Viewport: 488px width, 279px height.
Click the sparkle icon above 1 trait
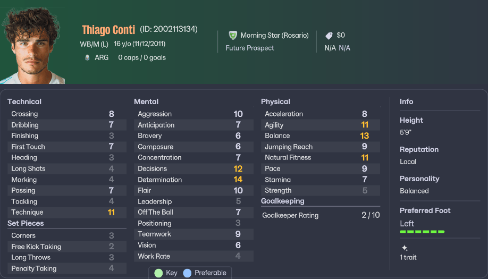coord(405,248)
